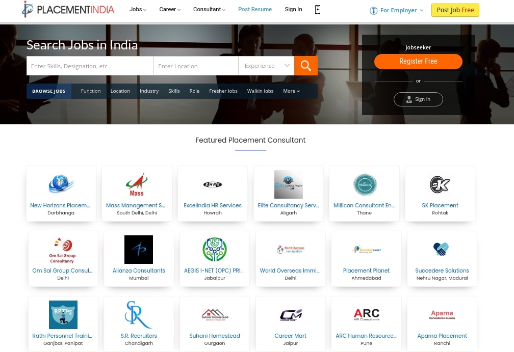
Task: Click the Career Mart logo image
Action: pyautogui.click(x=290, y=314)
